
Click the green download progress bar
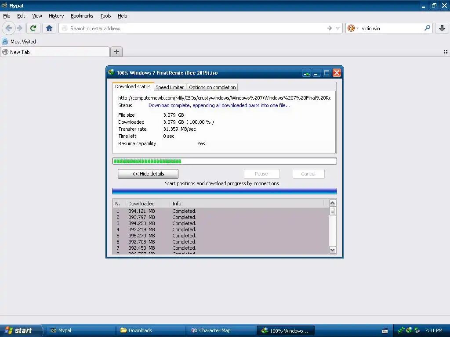pos(225,161)
